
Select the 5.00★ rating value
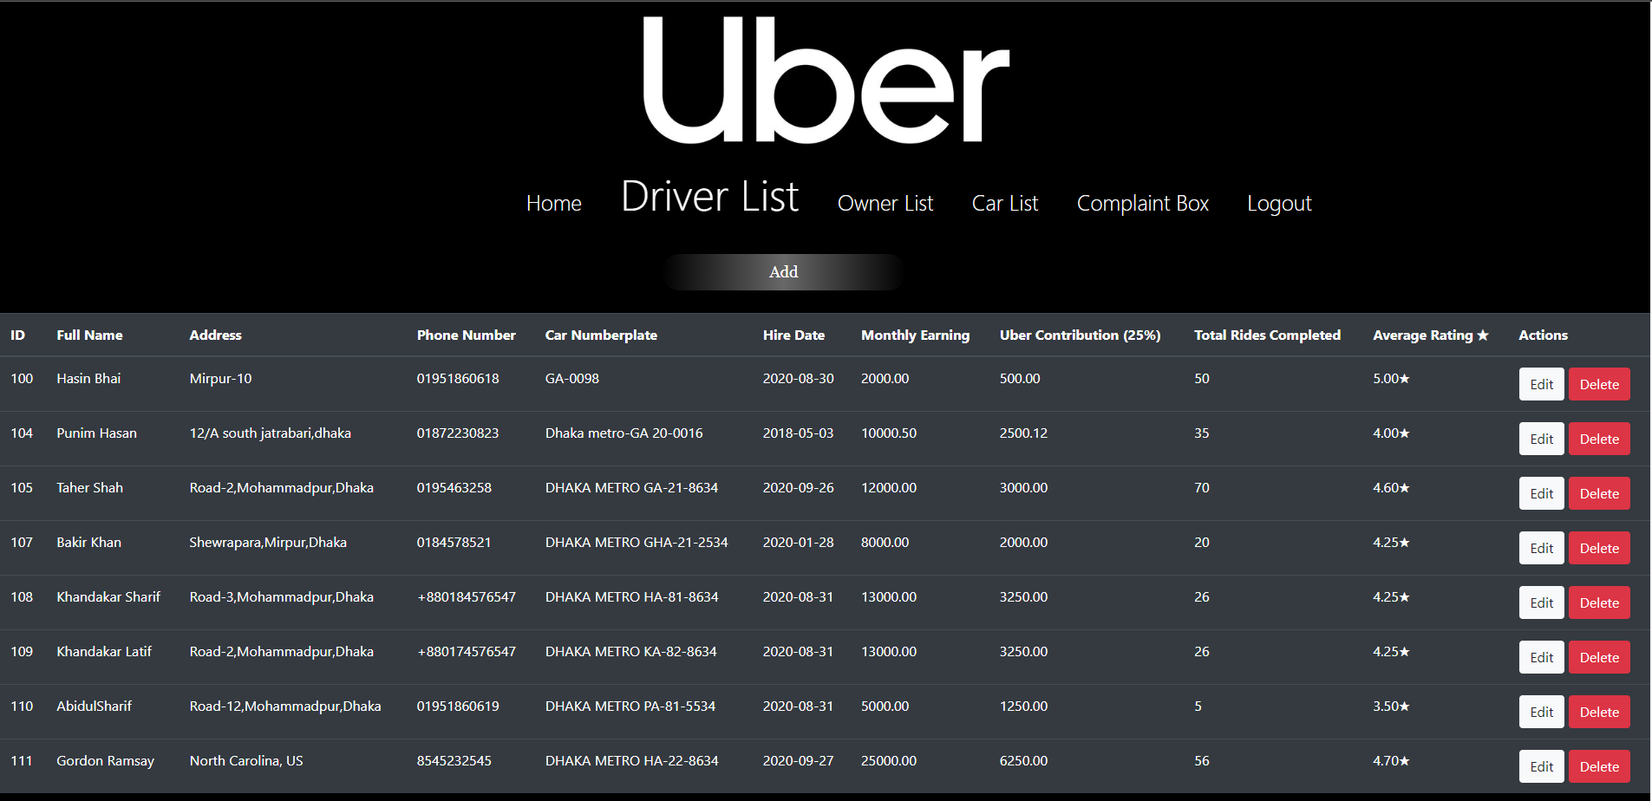click(x=1391, y=378)
